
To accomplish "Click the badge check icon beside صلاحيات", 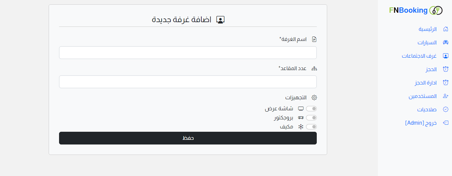I will pyautogui.click(x=446, y=110).
